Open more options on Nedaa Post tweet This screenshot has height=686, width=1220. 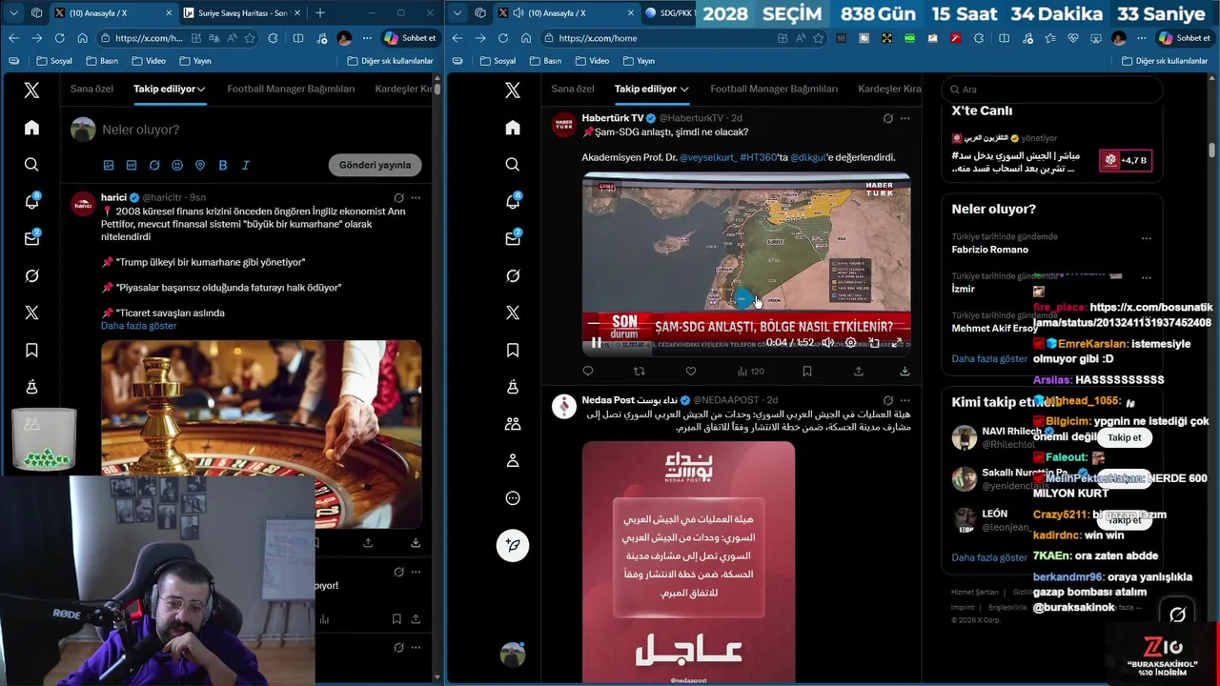[905, 400]
